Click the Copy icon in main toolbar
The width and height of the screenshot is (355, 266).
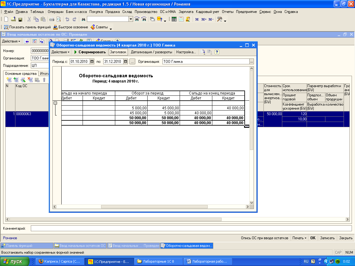pos(36,19)
